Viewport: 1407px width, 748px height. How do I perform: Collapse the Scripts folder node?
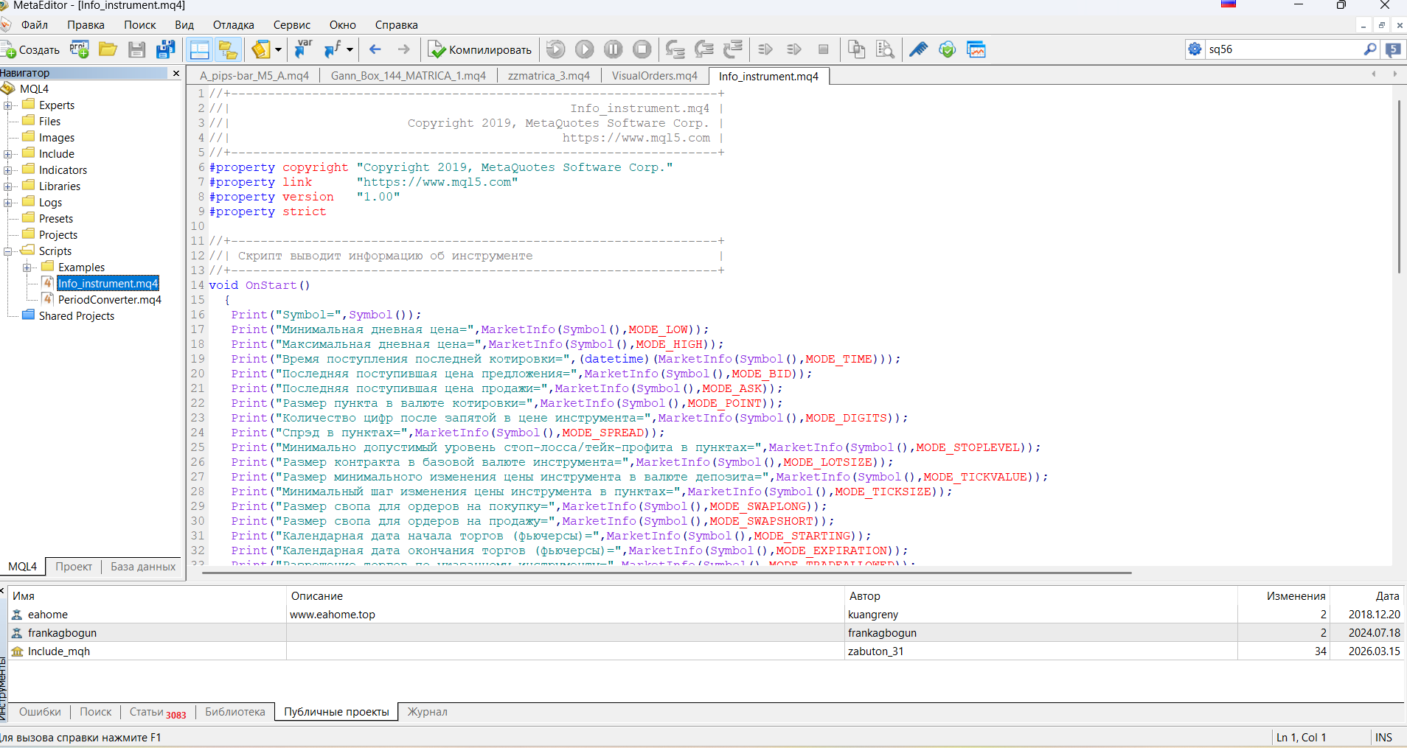click(x=7, y=251)
